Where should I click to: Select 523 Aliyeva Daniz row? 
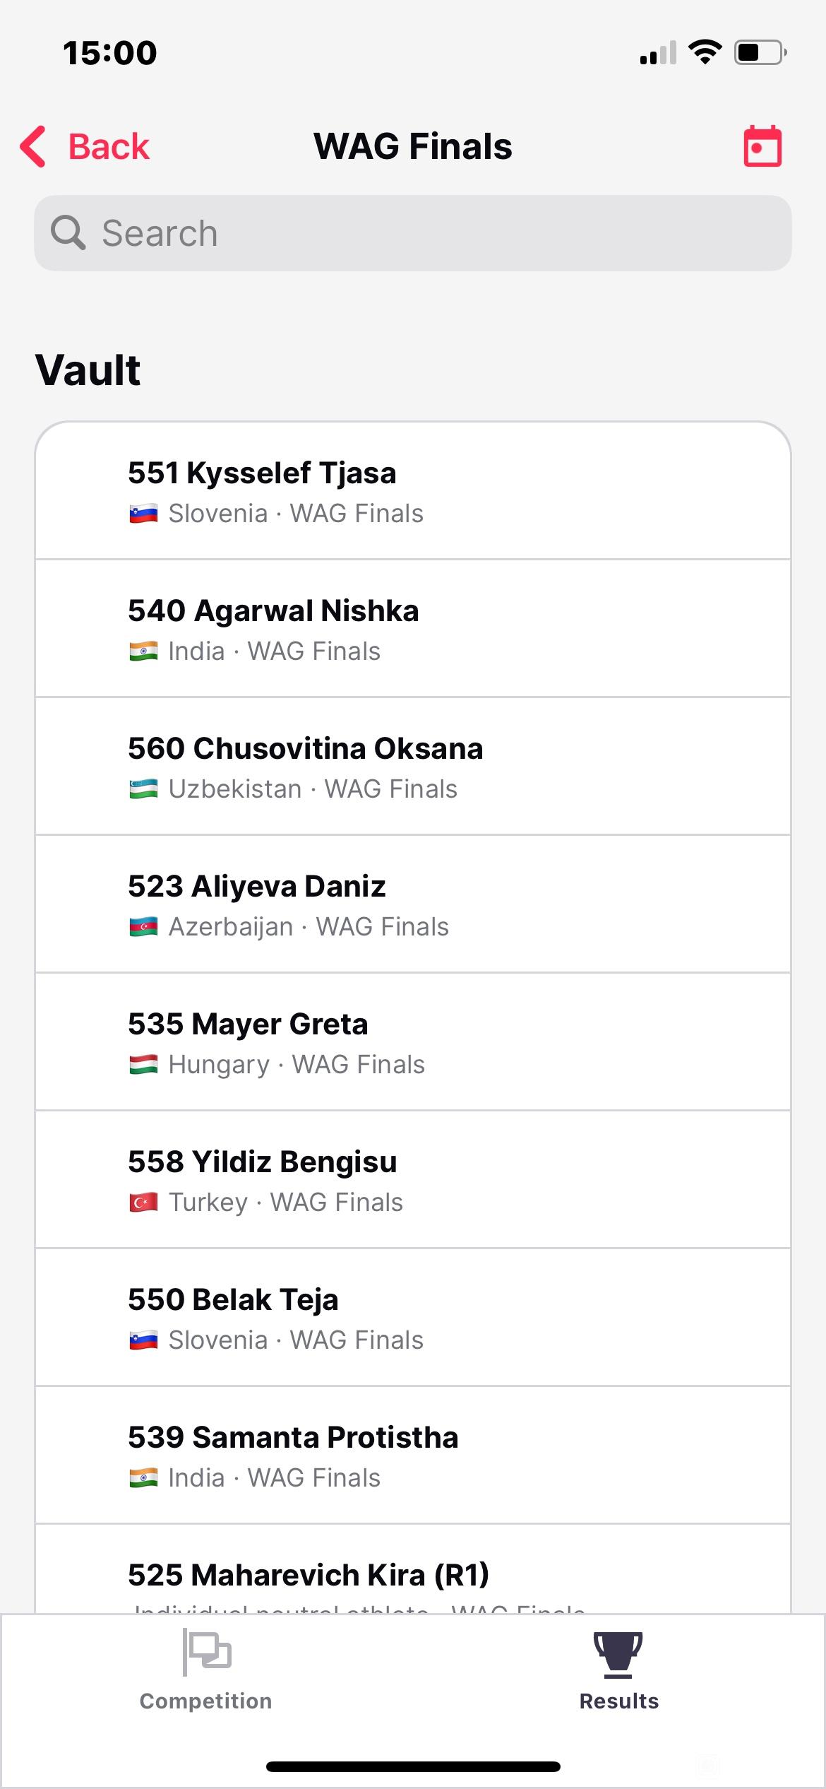click(413, 904)
